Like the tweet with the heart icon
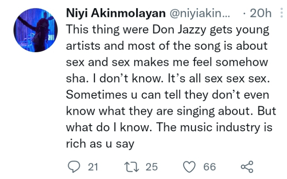This screenshot has width=287, height=179. [x=189, y=166]
